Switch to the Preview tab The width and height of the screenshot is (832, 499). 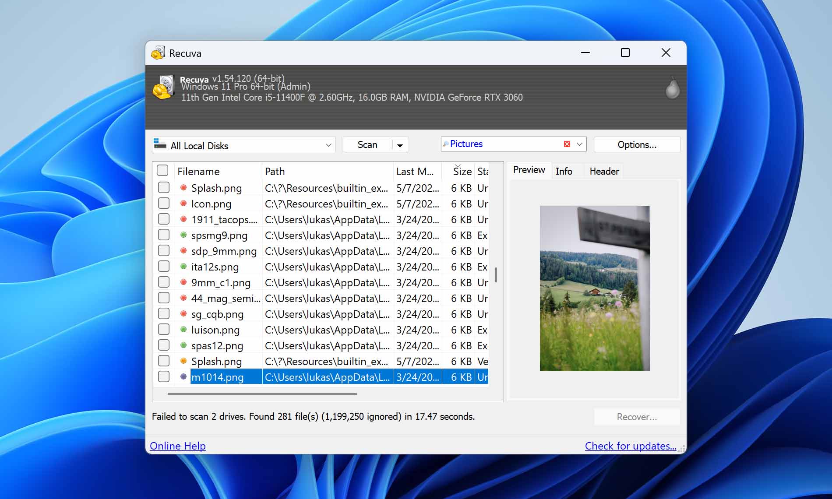[529, 170]
